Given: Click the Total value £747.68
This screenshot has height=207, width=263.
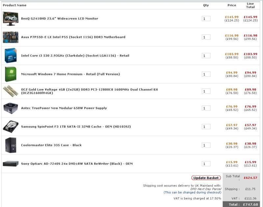Looking at the screenshot, I should [250, 204].
